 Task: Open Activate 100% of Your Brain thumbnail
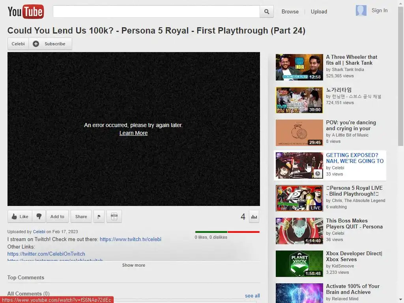(x=299, y=293)
